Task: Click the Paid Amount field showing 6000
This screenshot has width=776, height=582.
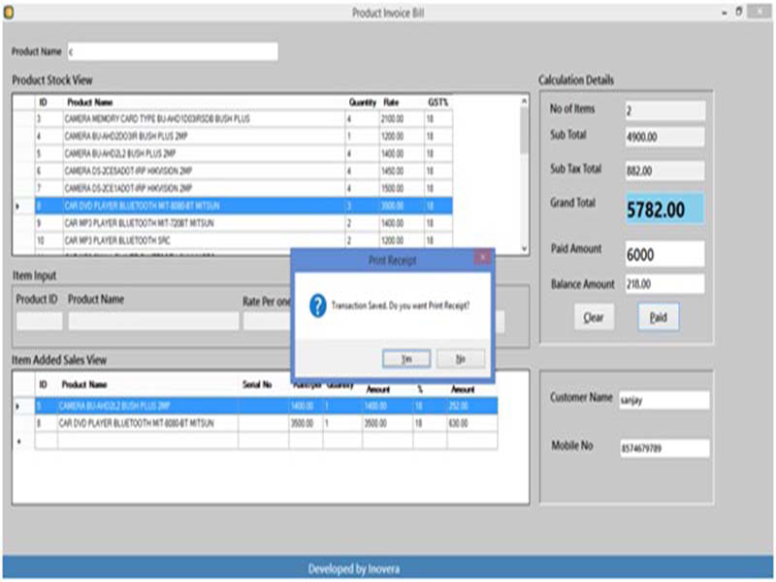Action: coord(664,253)
